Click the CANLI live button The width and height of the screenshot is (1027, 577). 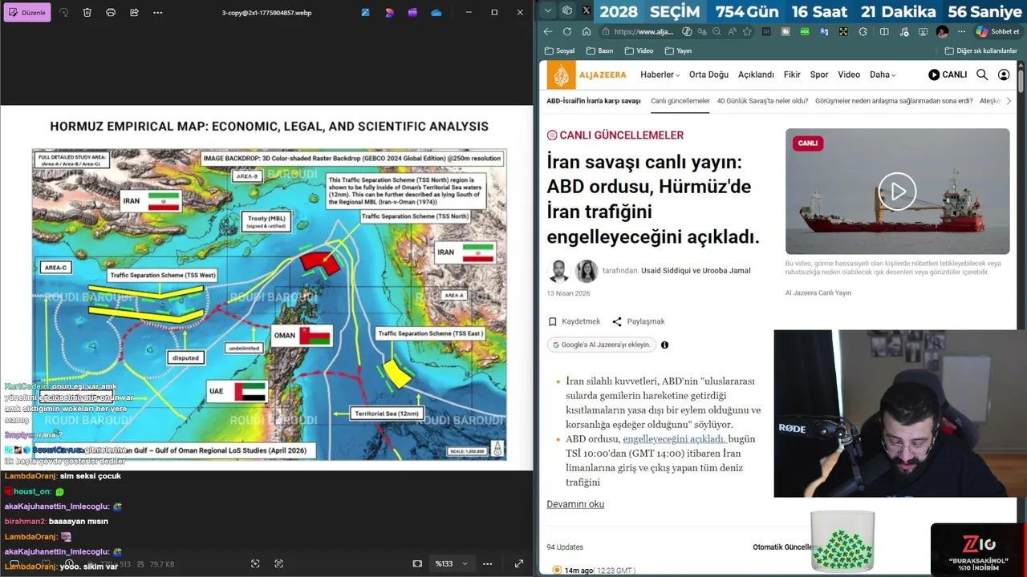coord(948,75)
